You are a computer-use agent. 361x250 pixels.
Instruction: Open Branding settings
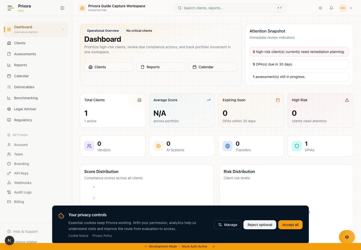[36, 164]
